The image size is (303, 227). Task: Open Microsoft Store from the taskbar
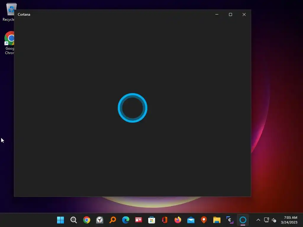[x=151, y=220]
